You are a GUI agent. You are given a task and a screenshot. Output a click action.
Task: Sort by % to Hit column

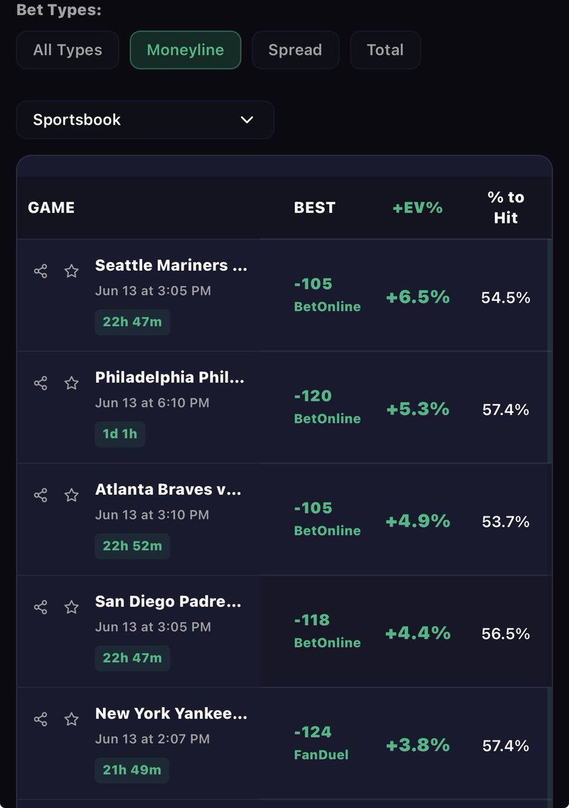tap(506, 207)
